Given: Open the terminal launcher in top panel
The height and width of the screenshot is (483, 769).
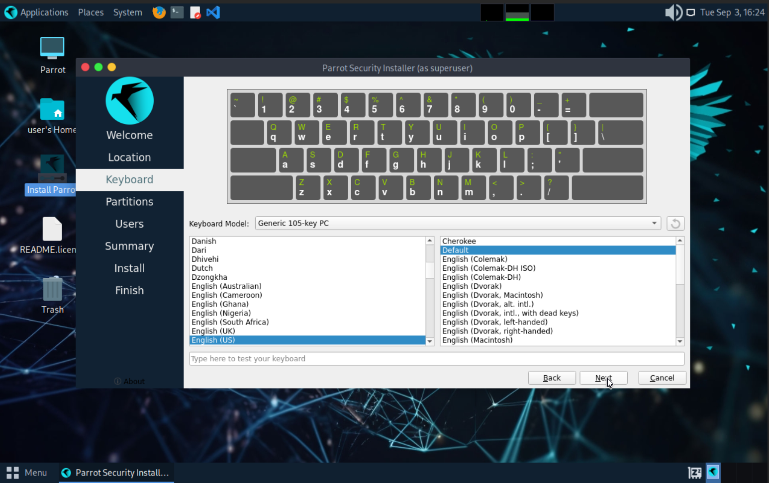Looking at the screenshot, I should [177, 12].
